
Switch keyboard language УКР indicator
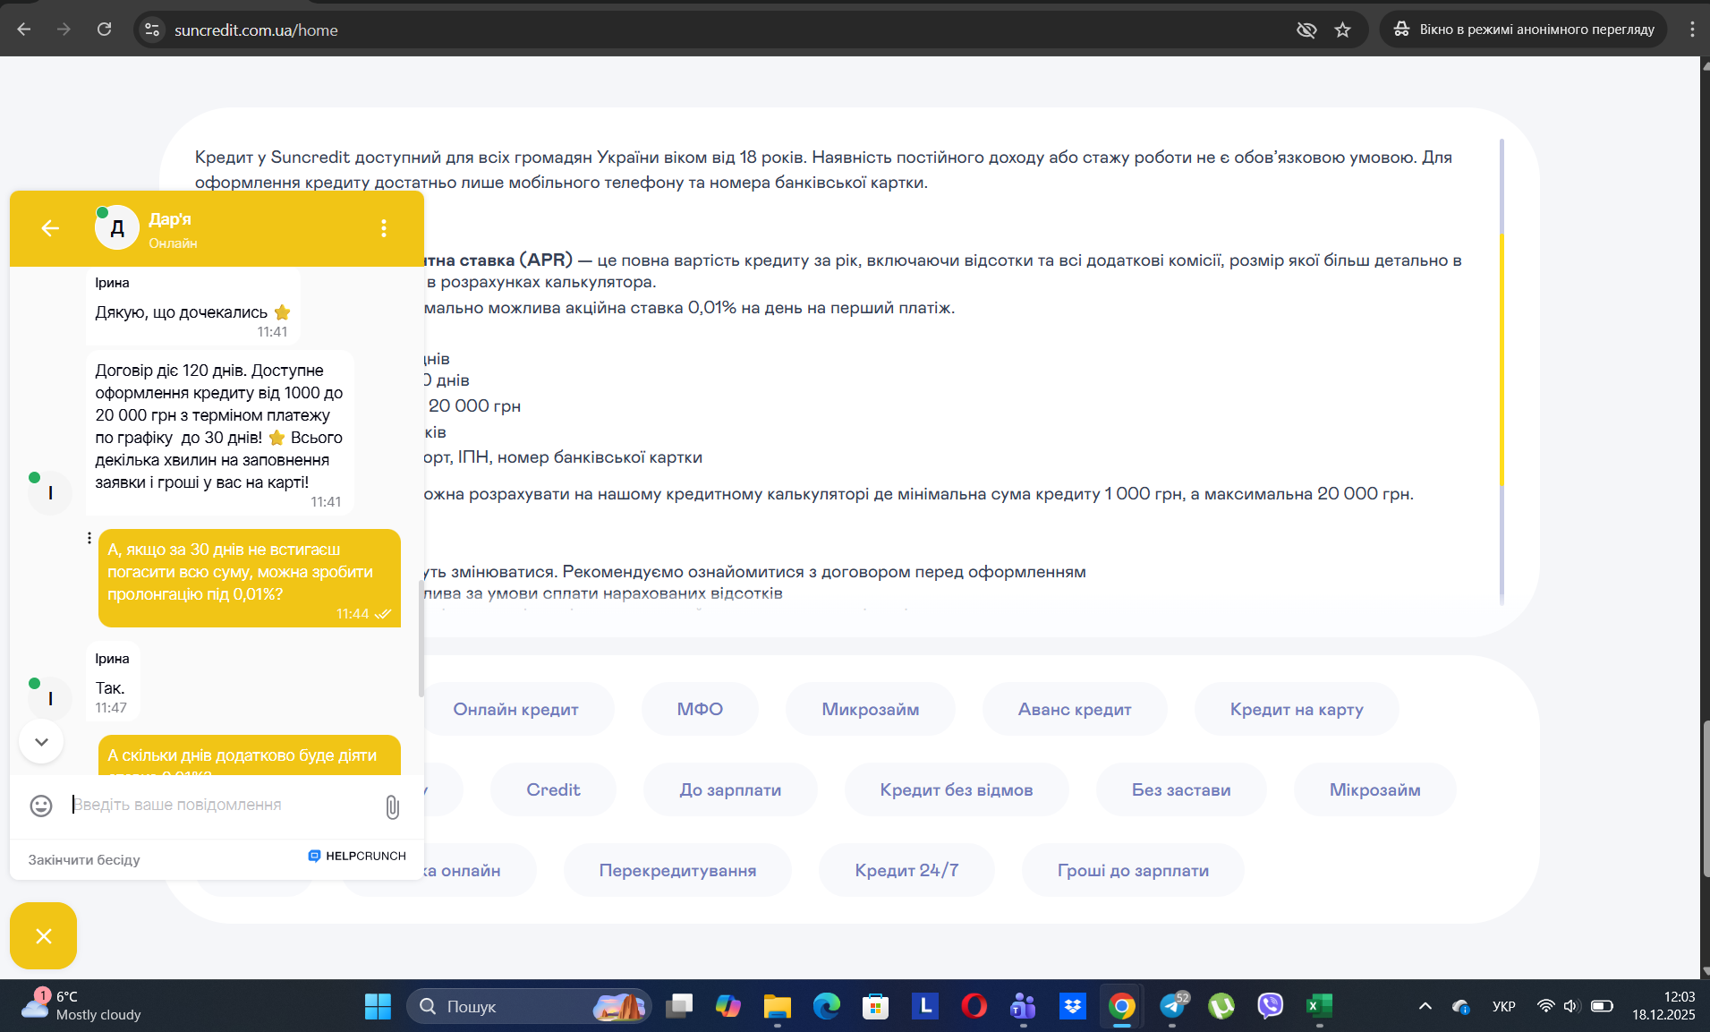pyautogui.click(x=1504, y=1007)
